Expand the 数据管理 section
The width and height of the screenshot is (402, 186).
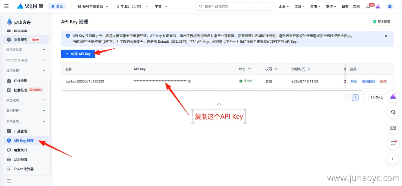tap(26, 111)
